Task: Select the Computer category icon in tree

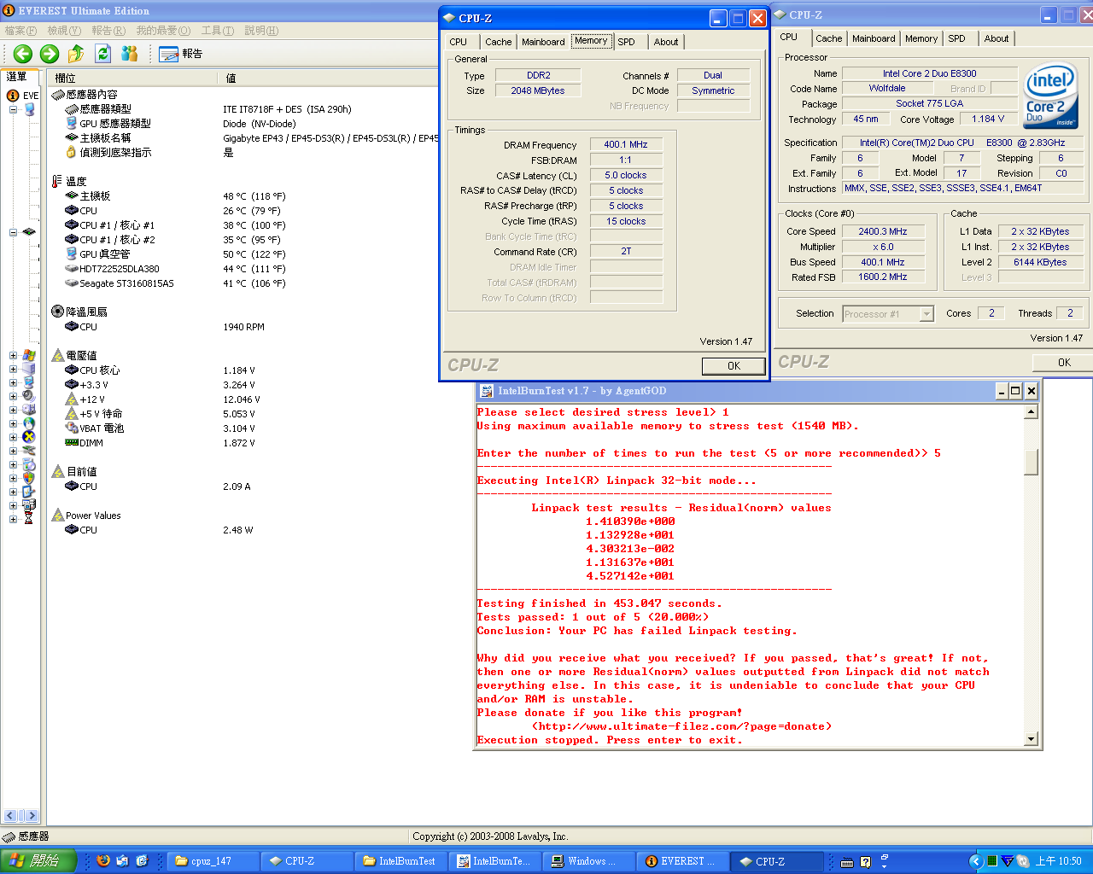Action: tap(29, 109)
